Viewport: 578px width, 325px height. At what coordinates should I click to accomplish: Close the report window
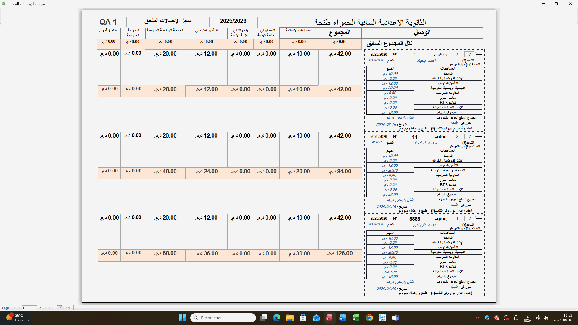(x=570, y=4)
